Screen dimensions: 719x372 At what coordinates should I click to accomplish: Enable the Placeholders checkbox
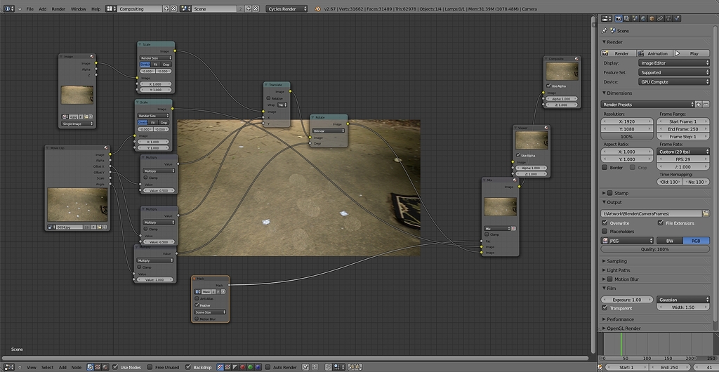605,232
